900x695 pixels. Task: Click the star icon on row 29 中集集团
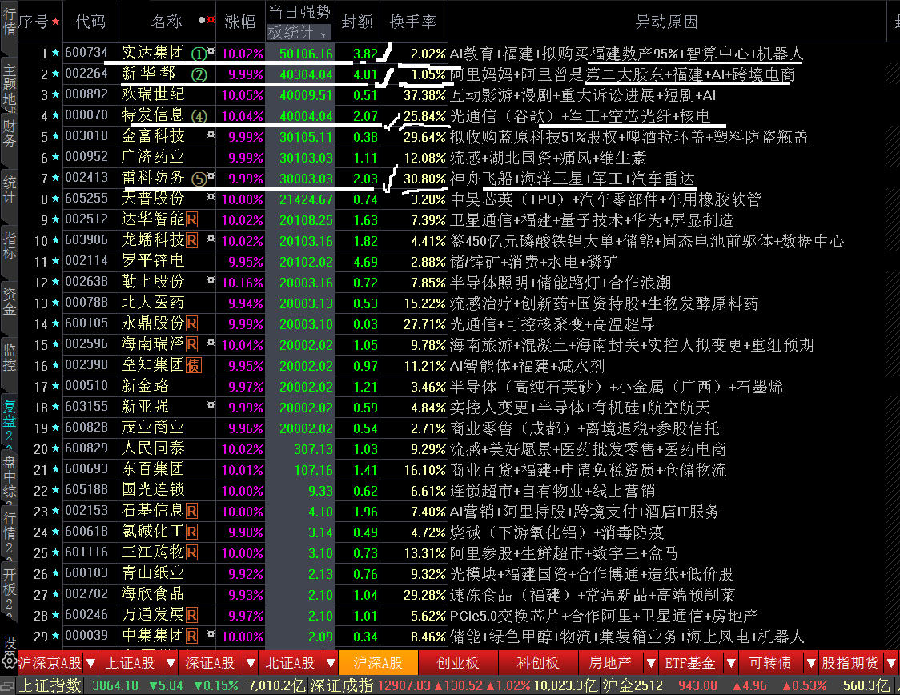click(56, 636)
